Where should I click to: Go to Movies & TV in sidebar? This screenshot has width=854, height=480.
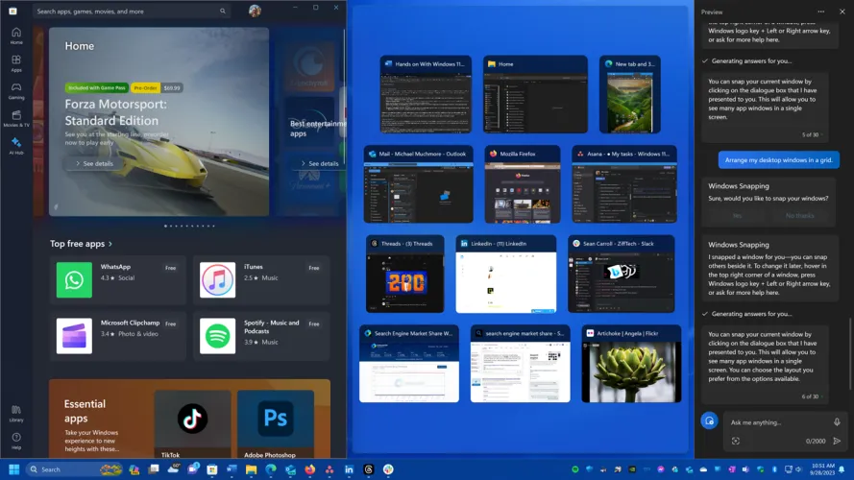[x=16, y=117]
